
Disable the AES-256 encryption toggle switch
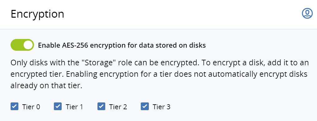coord(22,45)
